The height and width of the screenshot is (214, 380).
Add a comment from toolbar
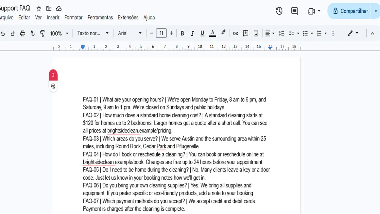pos(246,33)
